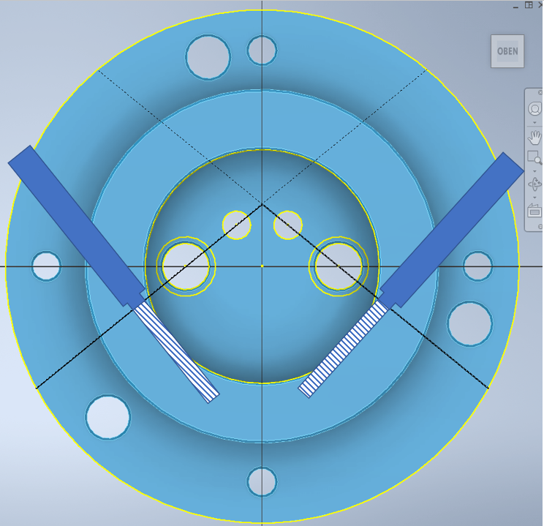The height and width of the screenshot is (526, 544).
Task: Select the large hole at upper left of flange
Action: pos(208,57)
